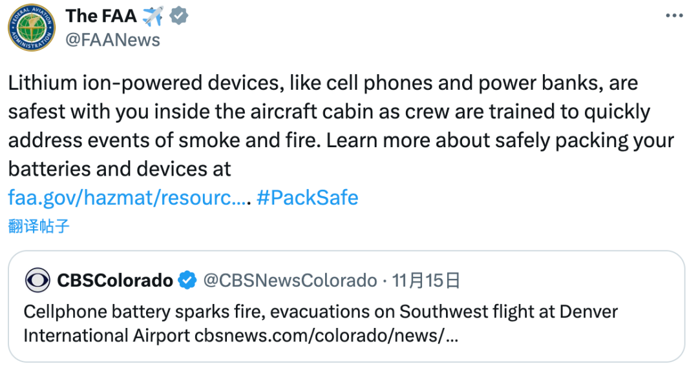Click empty space right of the quoted post date

point(570,281)
